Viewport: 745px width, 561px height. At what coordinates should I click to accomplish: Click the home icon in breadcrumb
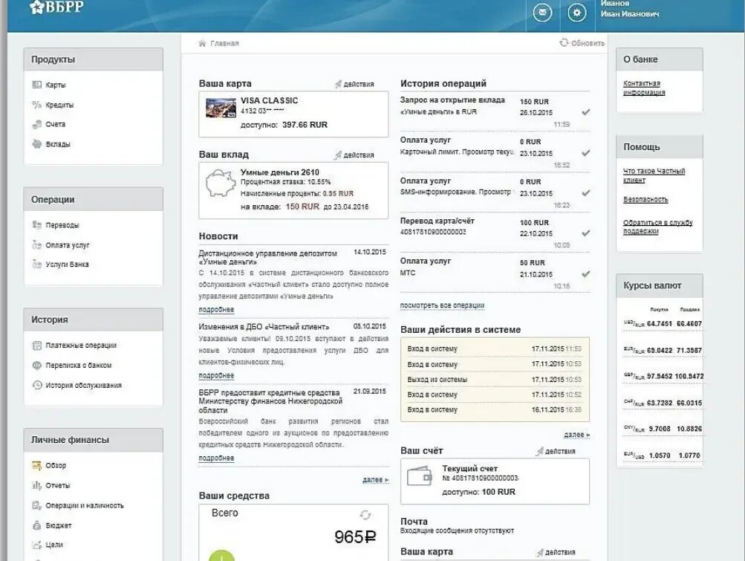(x=202, y=43)
